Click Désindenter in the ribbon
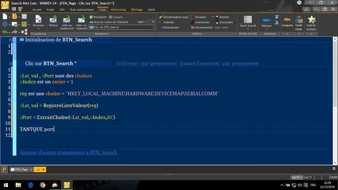 click(x=170, y=27)
